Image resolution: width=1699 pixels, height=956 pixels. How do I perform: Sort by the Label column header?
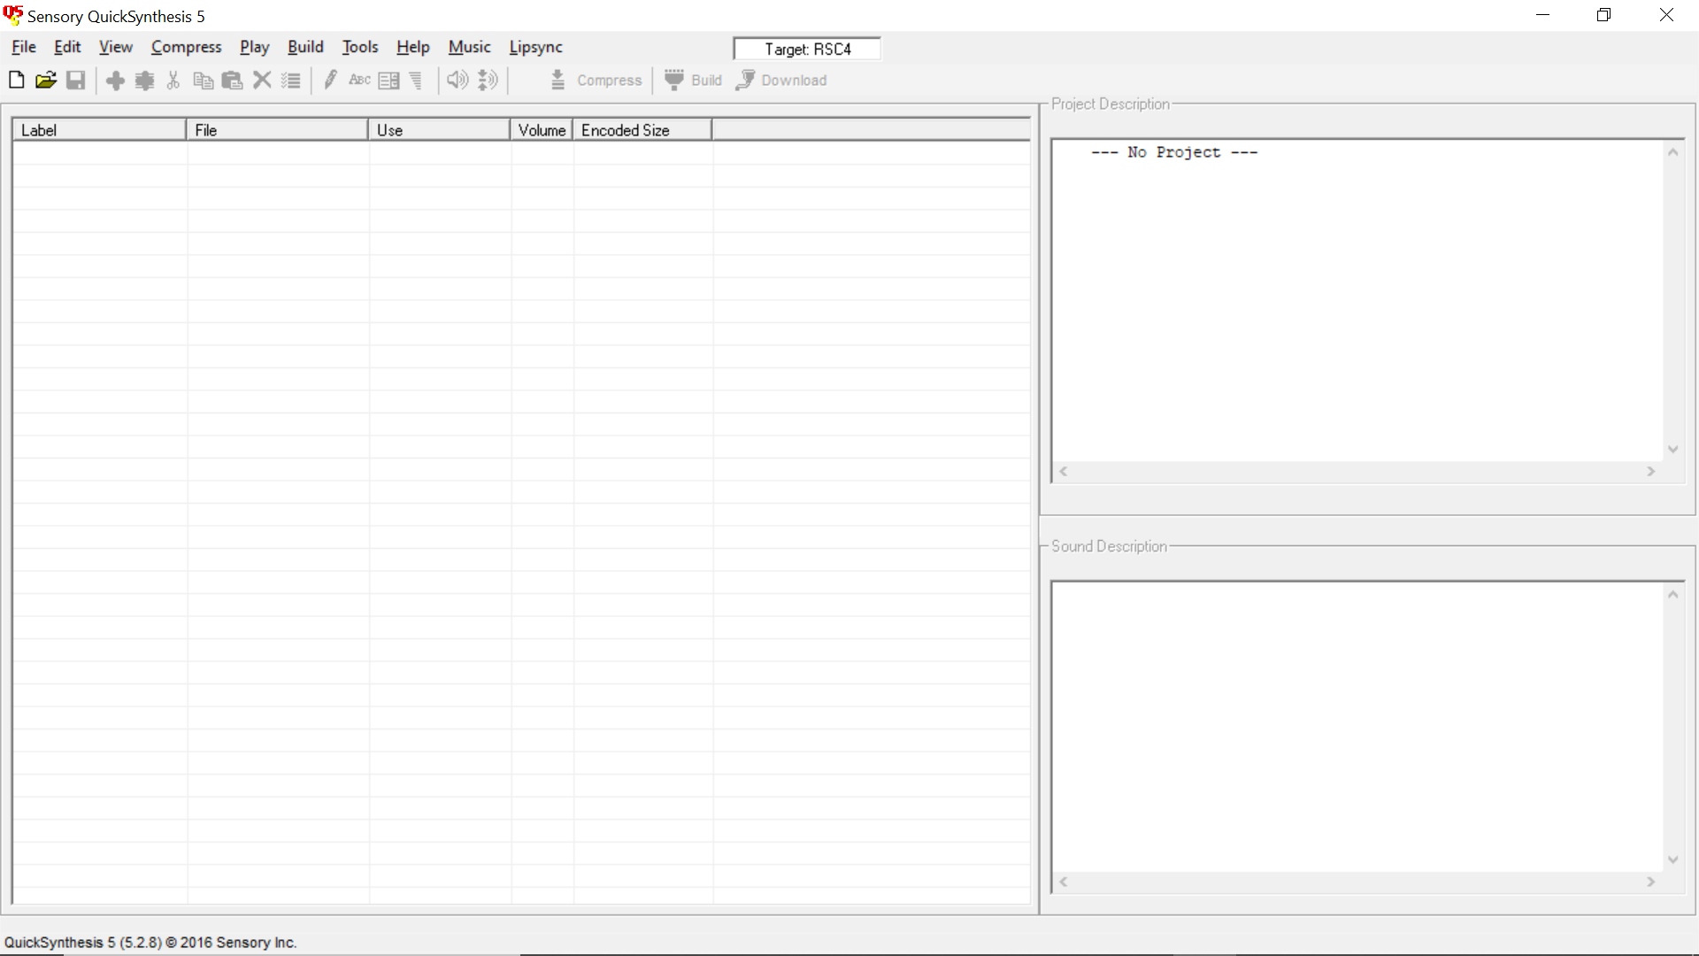99,130
